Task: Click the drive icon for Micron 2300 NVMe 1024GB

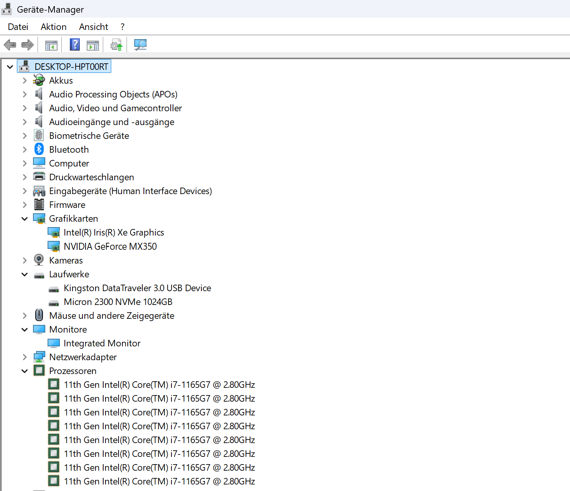Action: click(x=54, y=303)
